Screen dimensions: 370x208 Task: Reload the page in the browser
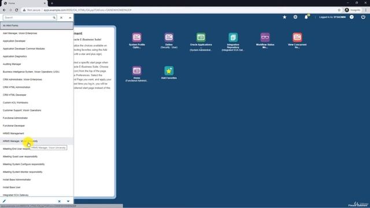click(17, 10)
